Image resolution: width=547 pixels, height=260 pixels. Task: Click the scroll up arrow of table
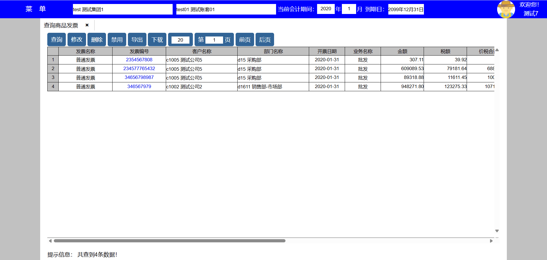[x=497, y=50]
